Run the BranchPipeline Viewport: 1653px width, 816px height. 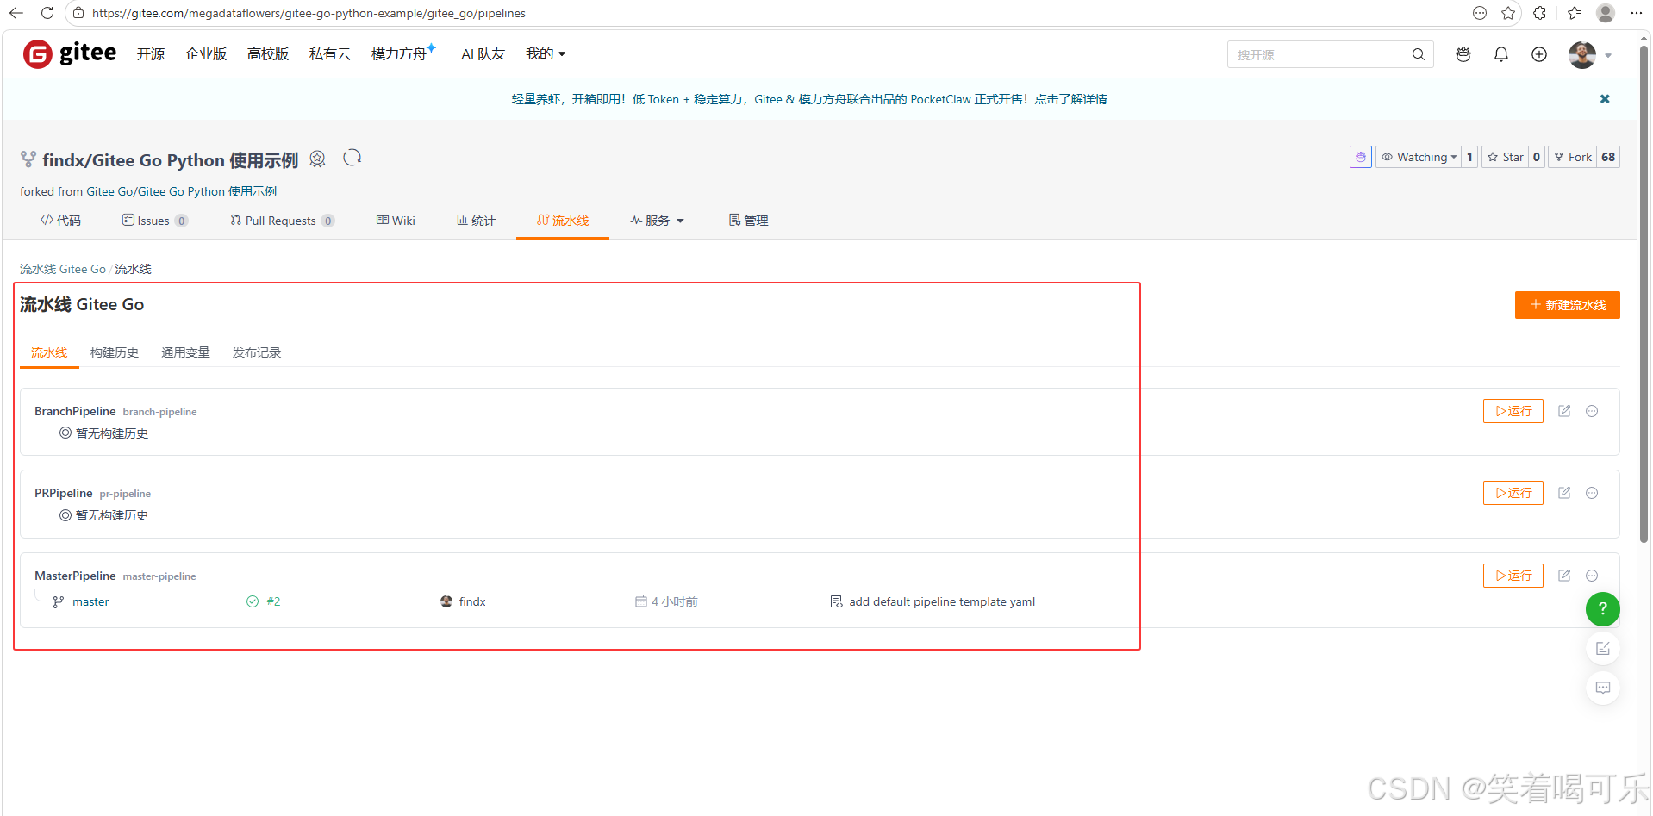click(x=1513, y=411)
